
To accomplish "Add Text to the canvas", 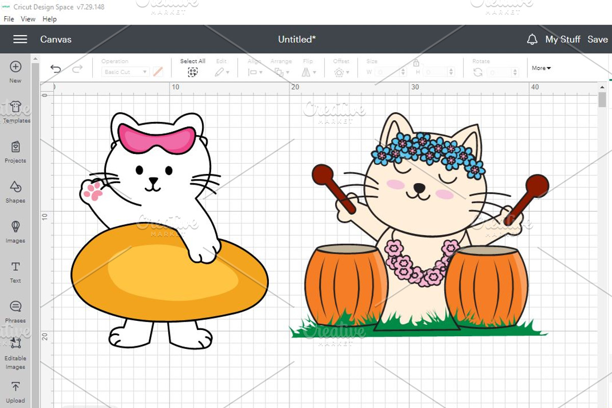I will (15, 272).
